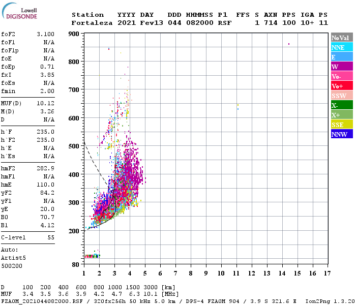Image resolution: width=356 pixels, height=305 pixels.
Task: Select the SSW salmon legend swatch
Action: 342,96
